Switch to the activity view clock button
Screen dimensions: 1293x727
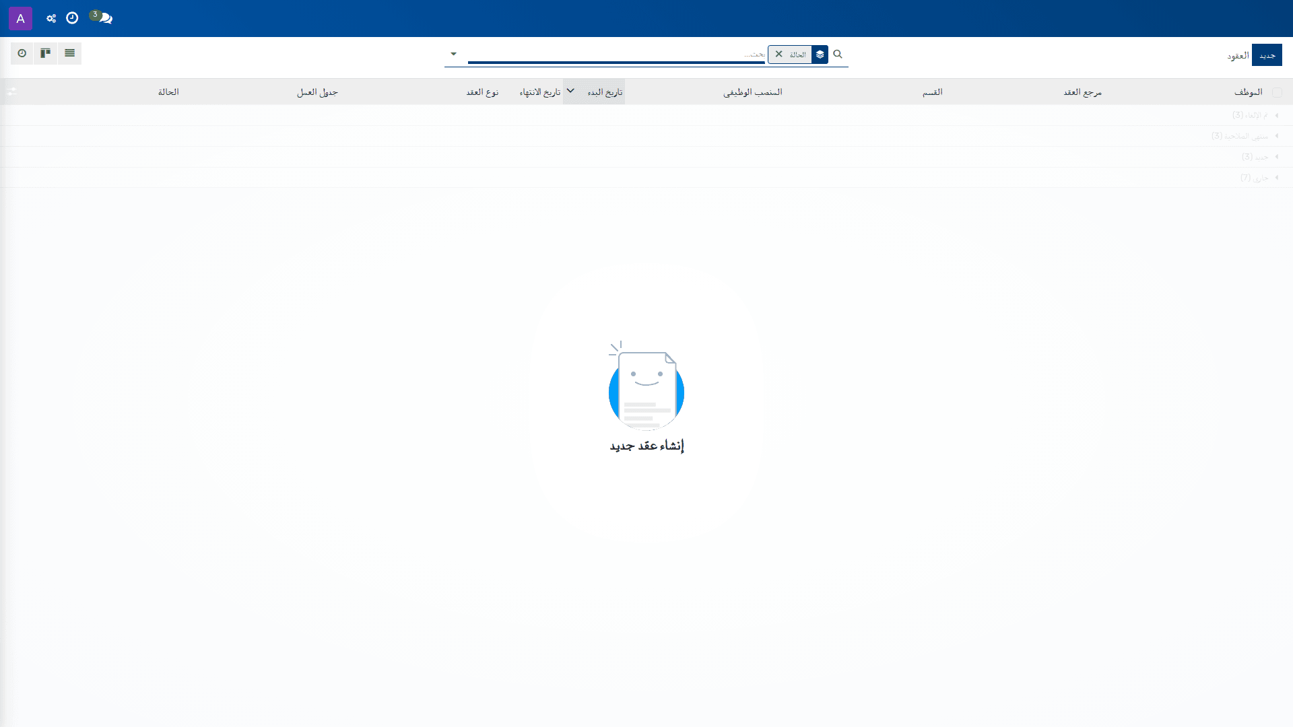click(x=22, y=53)
